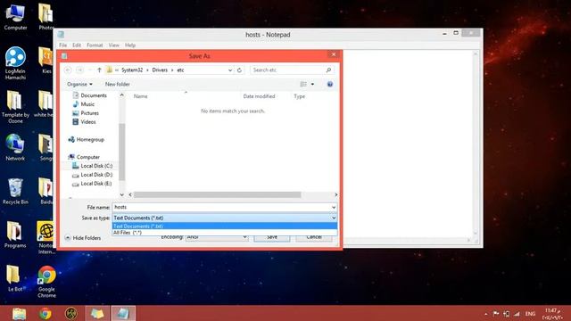This screenshot has width=571, height=321.
Task: Open the File menu in Notepad
Action: [63, 45]
